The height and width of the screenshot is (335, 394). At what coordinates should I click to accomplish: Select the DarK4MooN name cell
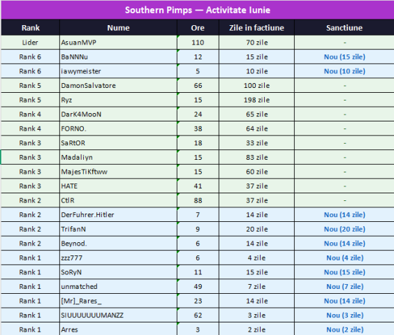pyautogui.click(x=118, y=114)
